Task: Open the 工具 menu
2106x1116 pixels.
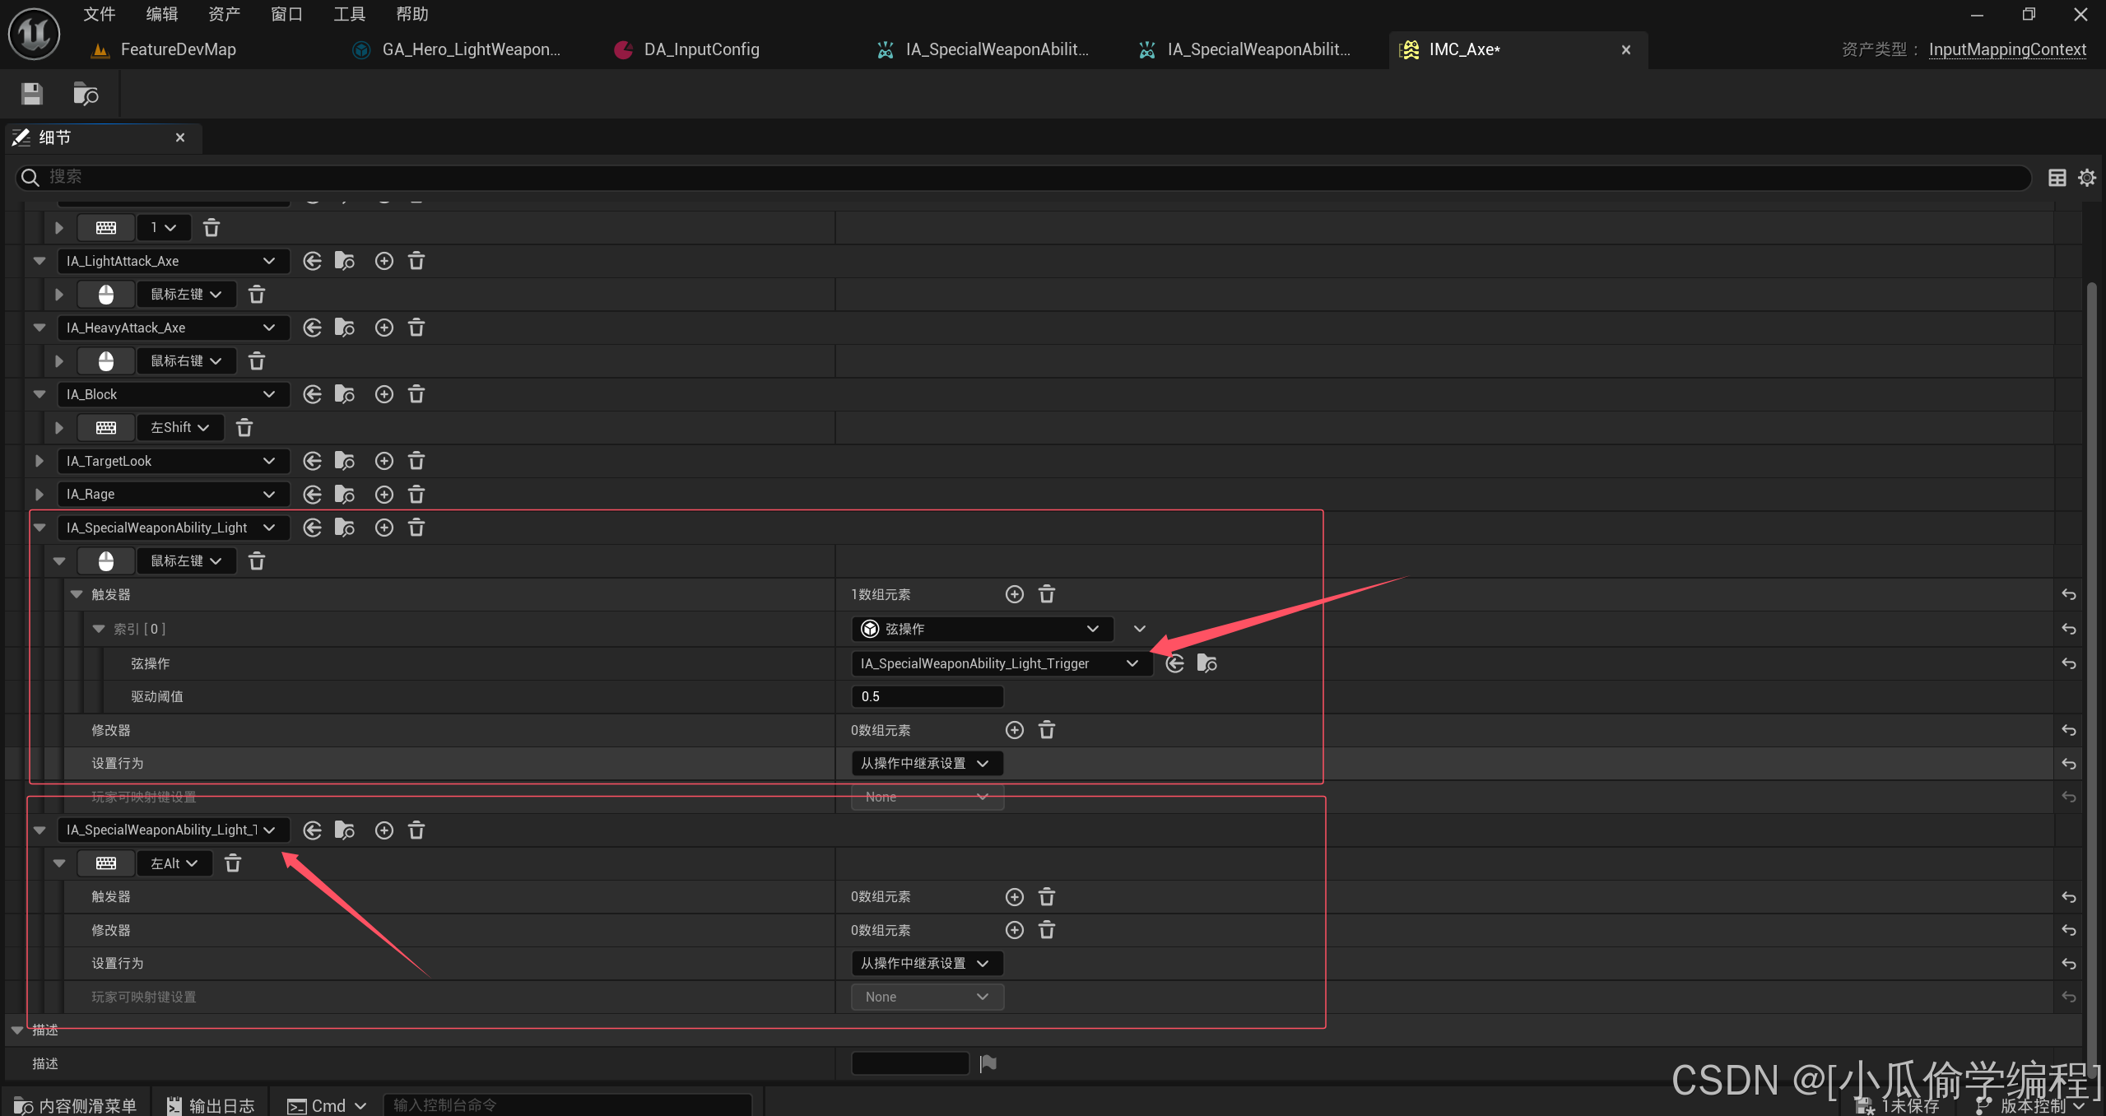Action: [x=349, y=14]
